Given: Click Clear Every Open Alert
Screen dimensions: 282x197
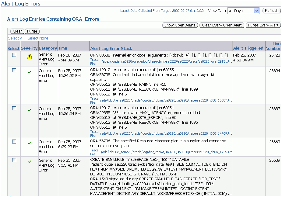Looking at the screenshot, I should click(x=222, y=25).
